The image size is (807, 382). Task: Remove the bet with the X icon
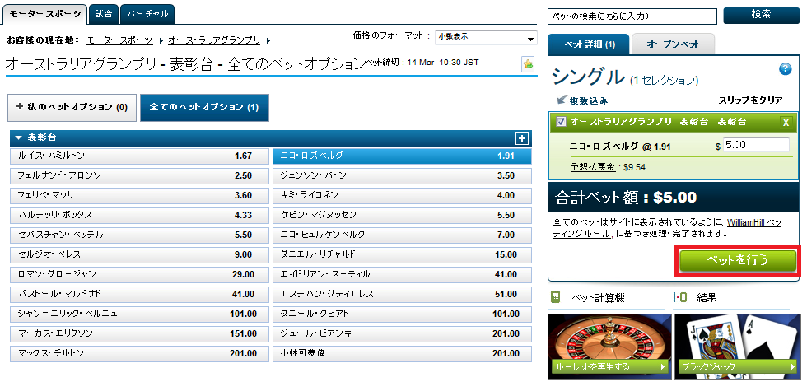[786, 122]
